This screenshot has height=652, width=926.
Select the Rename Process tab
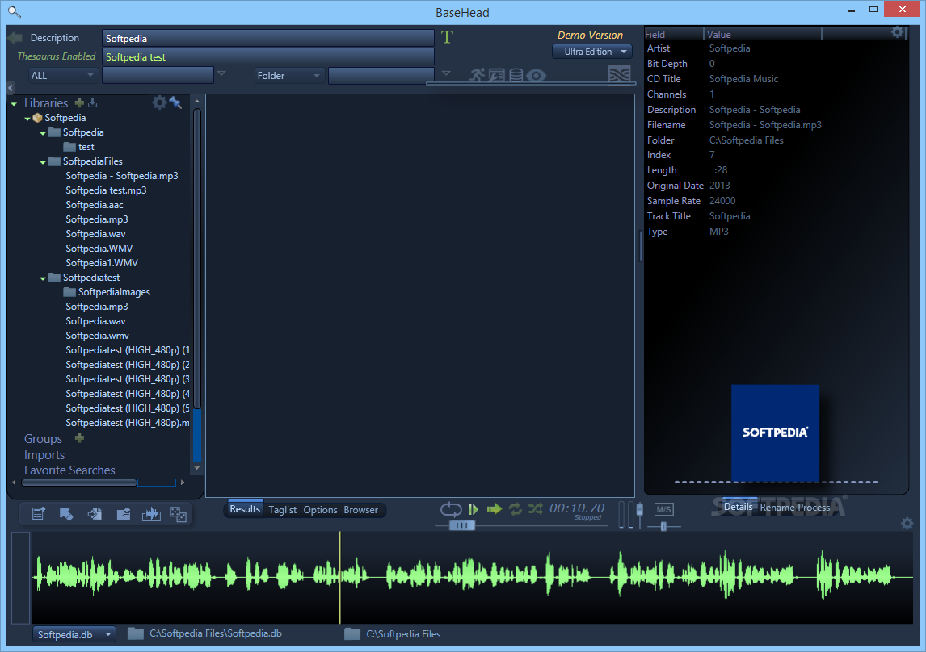pyautogui.click(x=795, y=507)
